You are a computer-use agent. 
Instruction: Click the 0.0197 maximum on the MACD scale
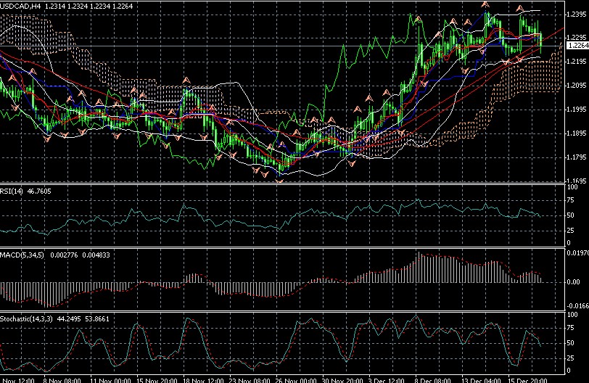point(577,253)
